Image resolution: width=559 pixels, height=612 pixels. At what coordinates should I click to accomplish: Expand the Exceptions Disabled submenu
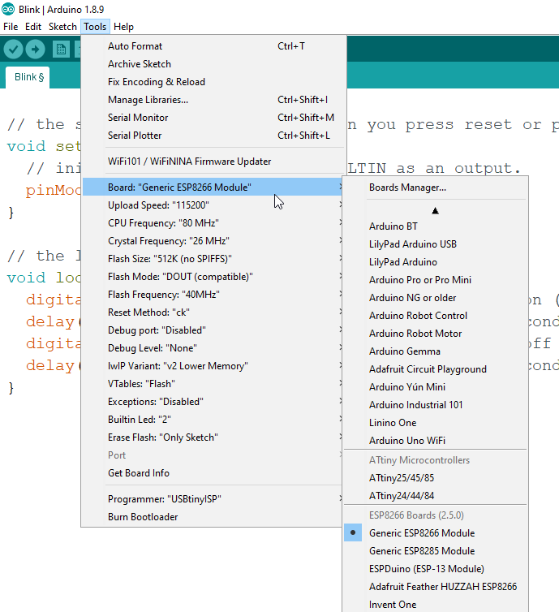(213, 402)
